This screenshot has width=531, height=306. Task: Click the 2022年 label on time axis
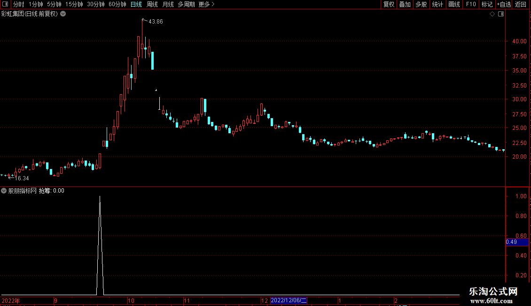(10, 300)
